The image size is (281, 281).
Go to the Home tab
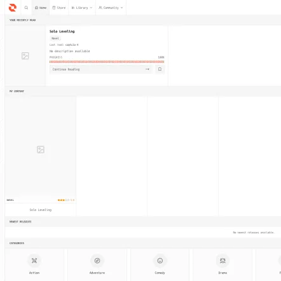41,8
